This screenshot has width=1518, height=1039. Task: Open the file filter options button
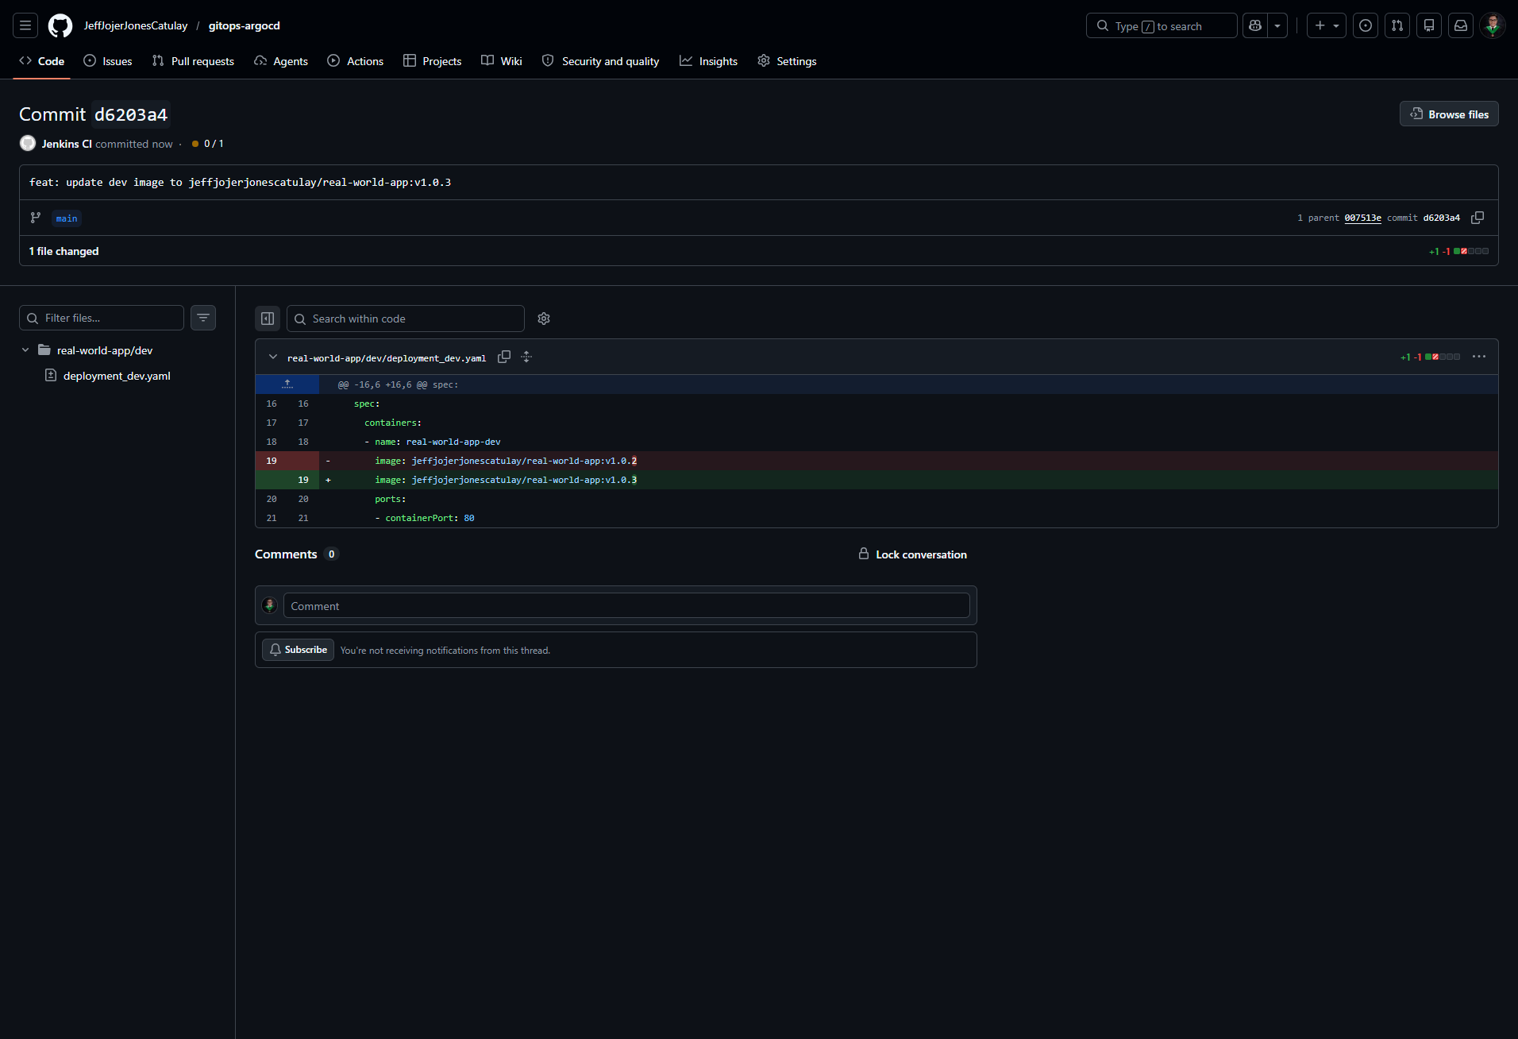tap(203, 318)
